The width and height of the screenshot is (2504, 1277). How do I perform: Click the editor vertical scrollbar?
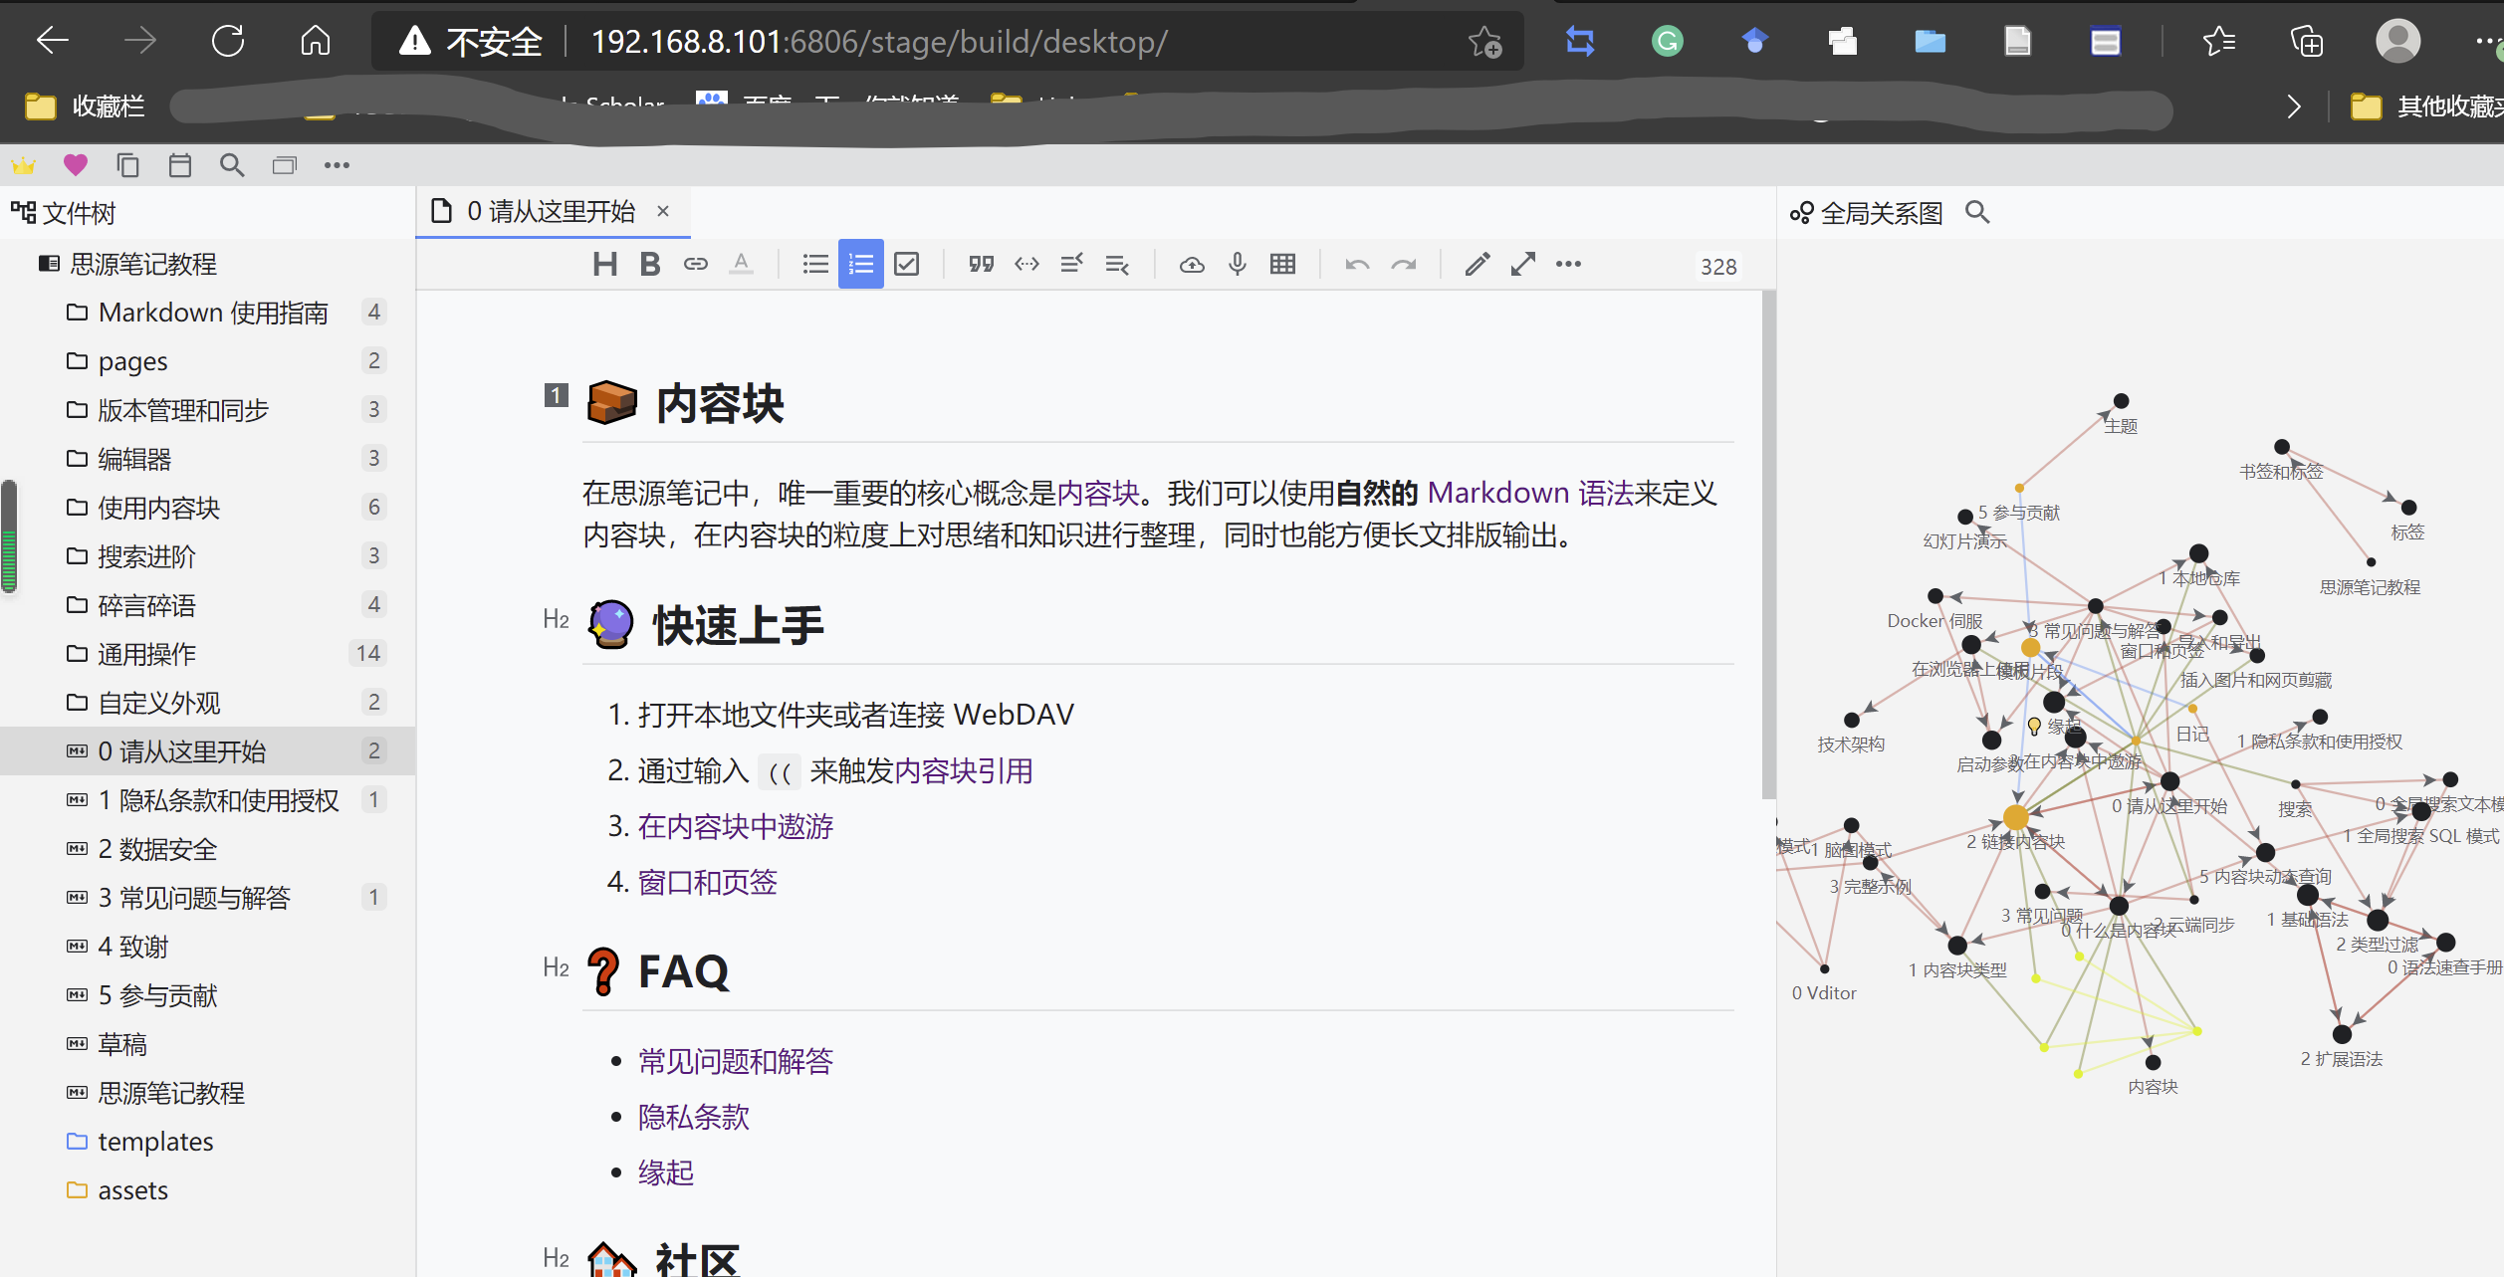[1767, 542]
